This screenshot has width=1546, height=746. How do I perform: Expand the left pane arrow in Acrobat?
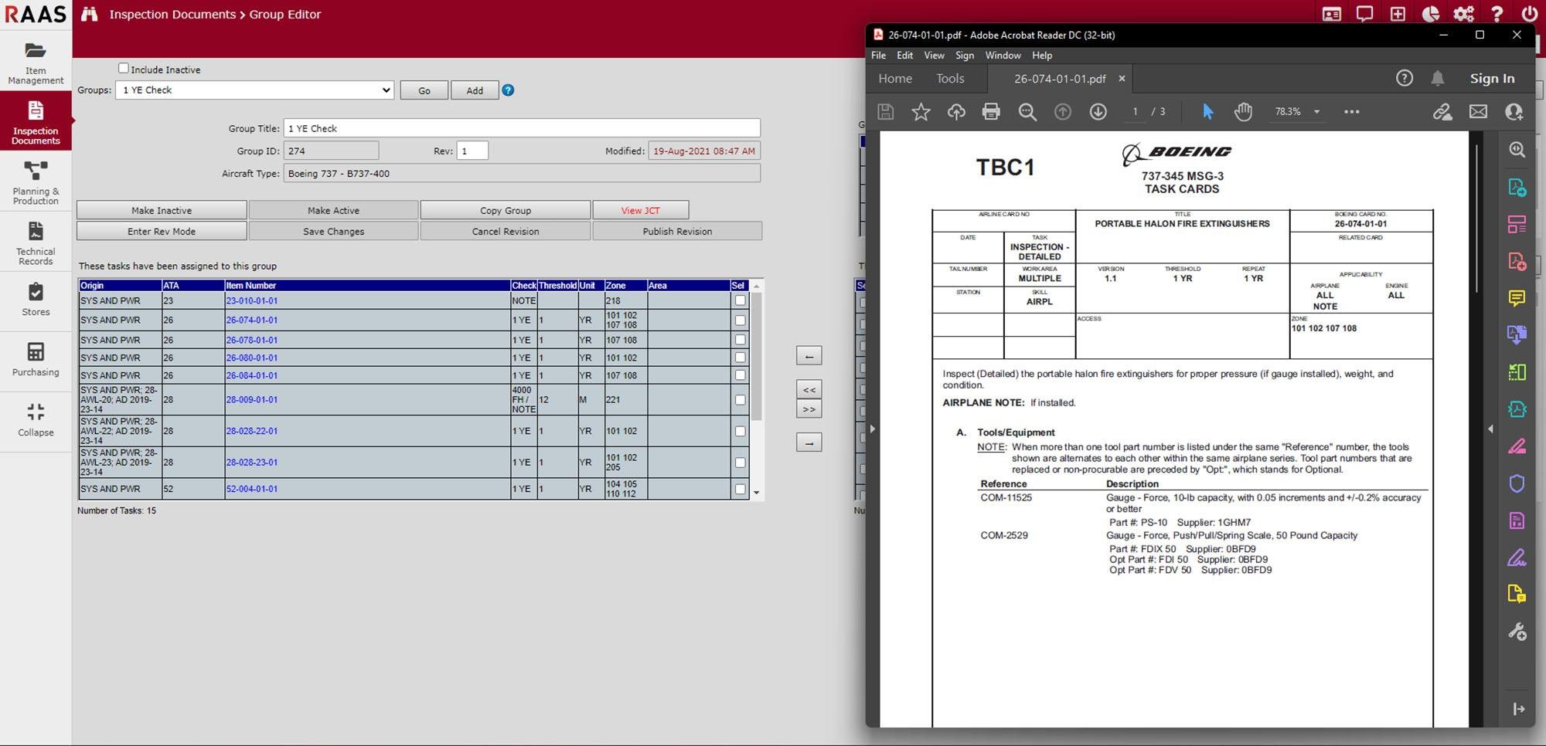tap(872, 429)
